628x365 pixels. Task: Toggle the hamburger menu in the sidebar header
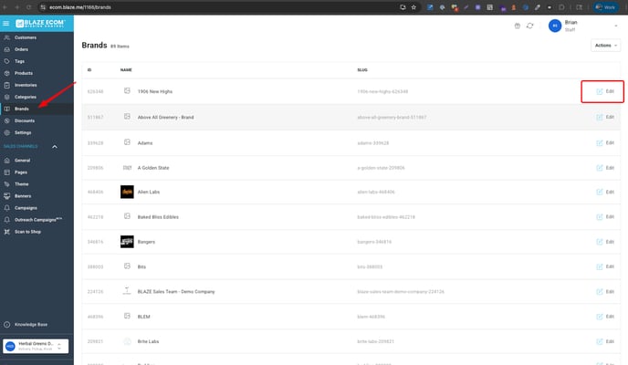point(6,25)
